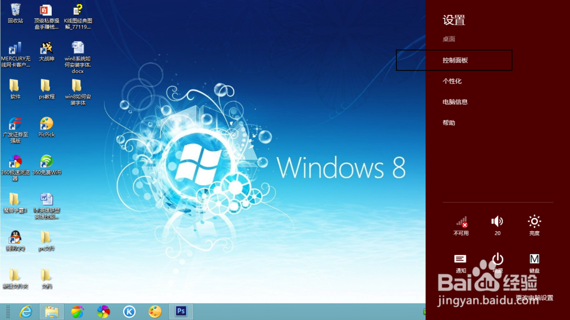Launch the MERCURY无线网卡客户 shortcut

point(15,55)
